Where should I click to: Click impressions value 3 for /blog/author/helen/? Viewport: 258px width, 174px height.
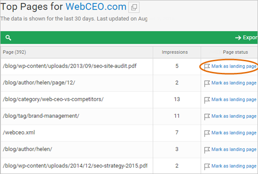[177, 149]
